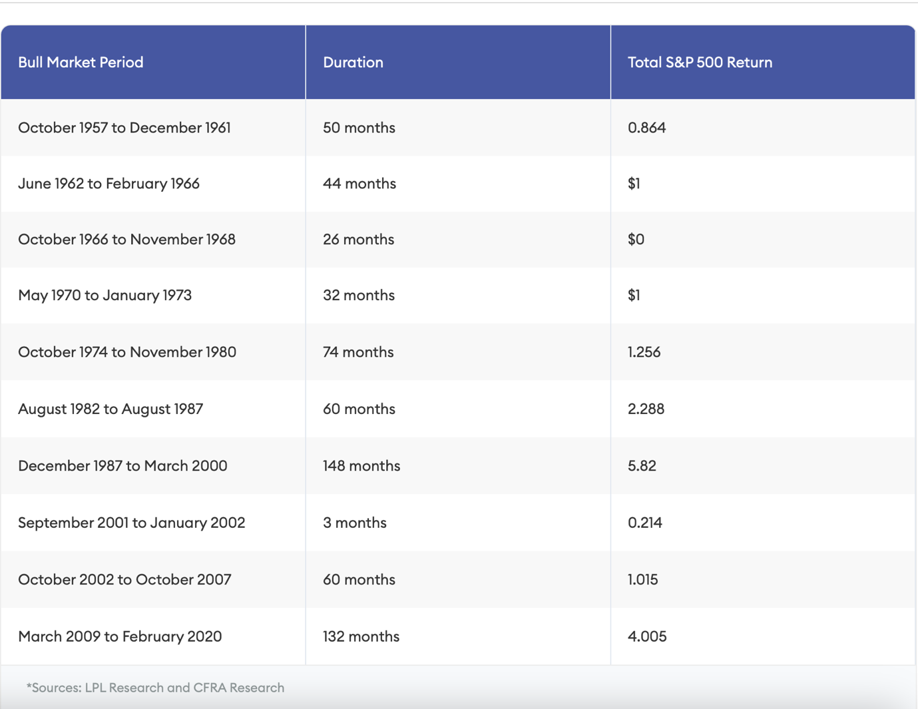Click the LPL Research and CFRA Research sources note
The height and width of the screenshot is (709, 918).
[x=155, y=688]
